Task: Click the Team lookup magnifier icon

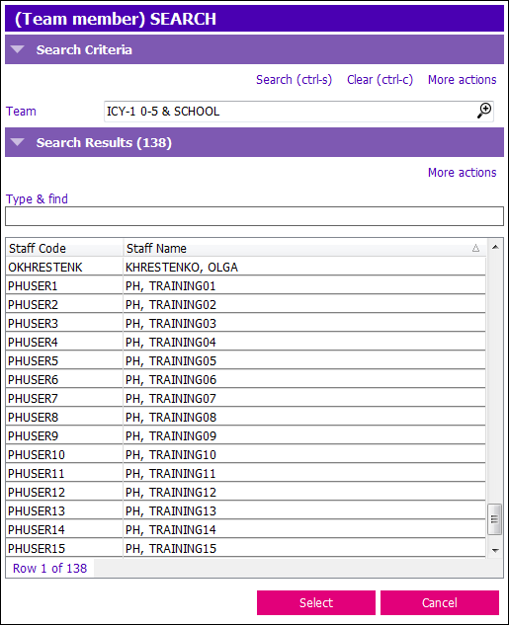Action: pos(484,111)
